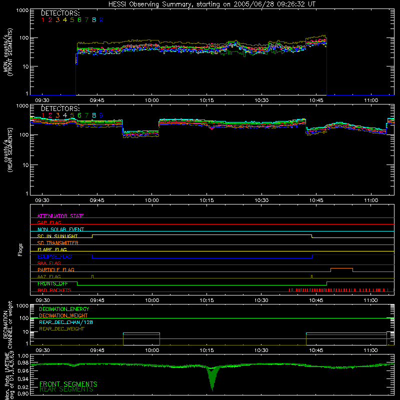Click 09:30 time tick under decimation plot
Image resolution: width=400 pixels, height=400 pixels.
(x=42, y=350)
